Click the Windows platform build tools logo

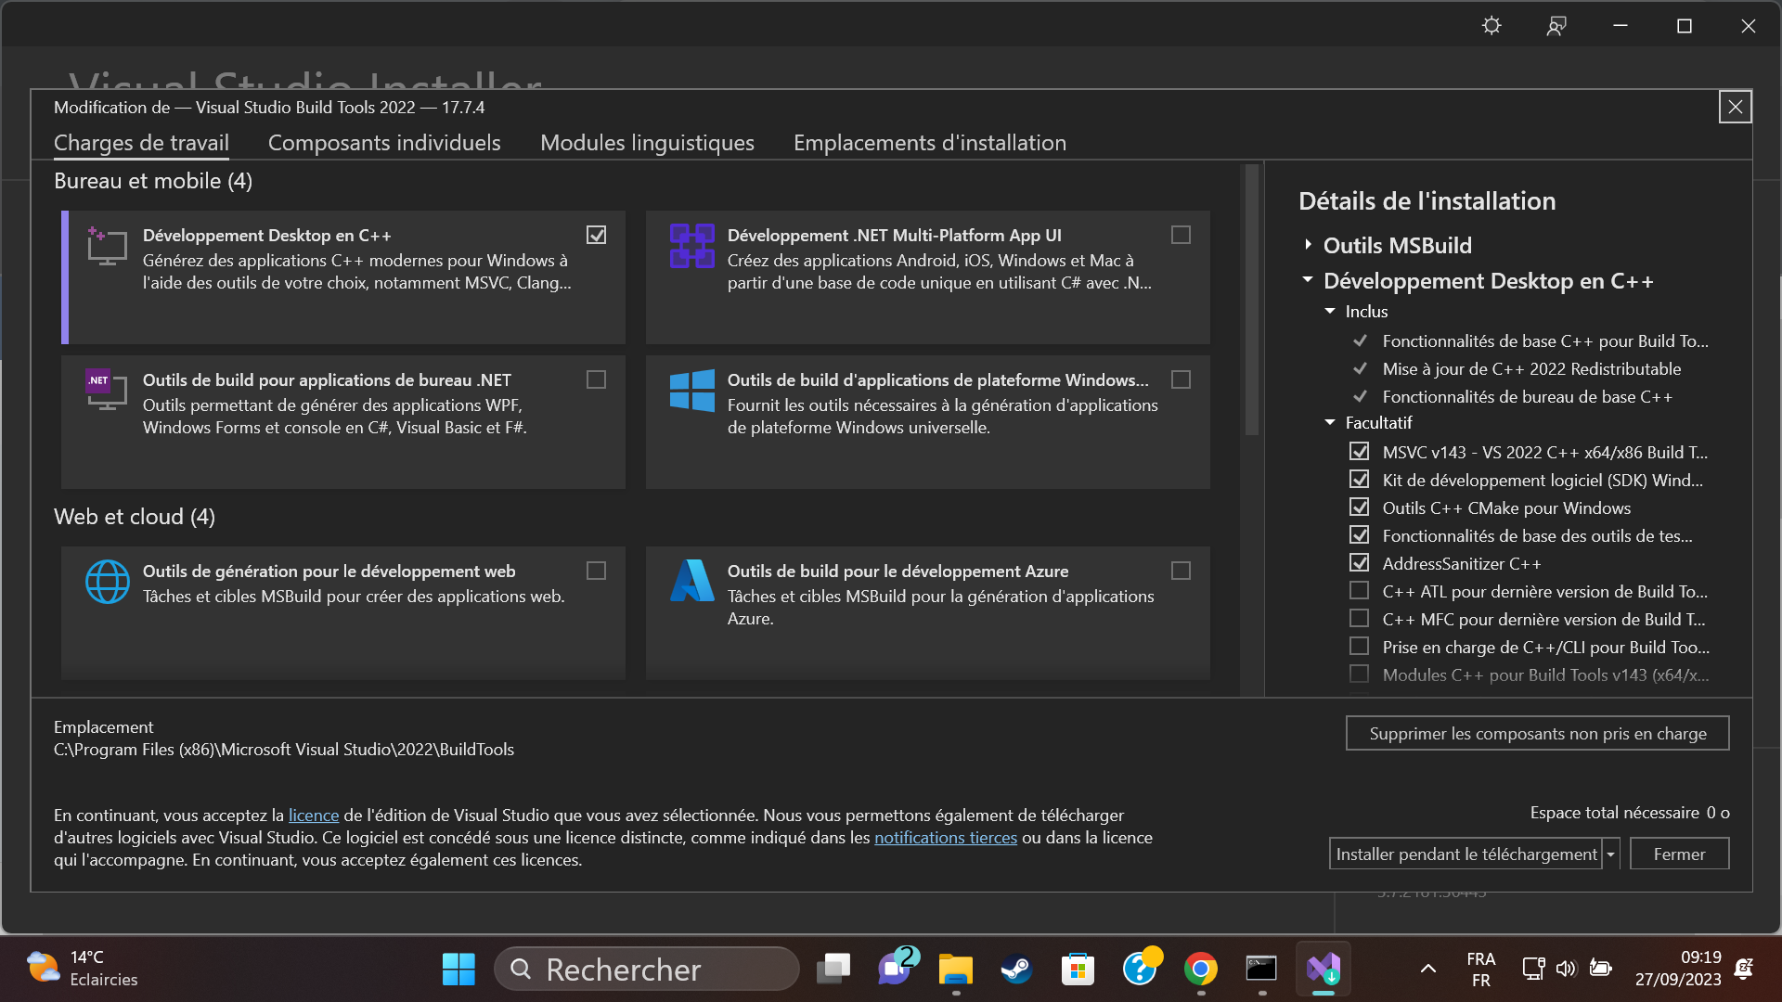(x=691, y=391)
